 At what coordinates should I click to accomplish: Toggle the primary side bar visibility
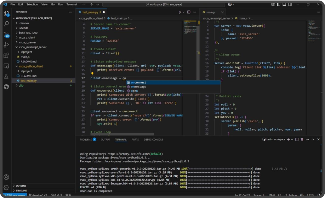click(279, 4)
